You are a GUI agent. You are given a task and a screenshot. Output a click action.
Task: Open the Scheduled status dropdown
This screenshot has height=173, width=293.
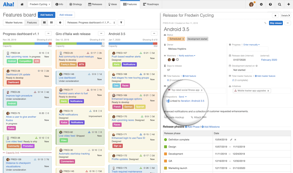(x=176, y=38)
